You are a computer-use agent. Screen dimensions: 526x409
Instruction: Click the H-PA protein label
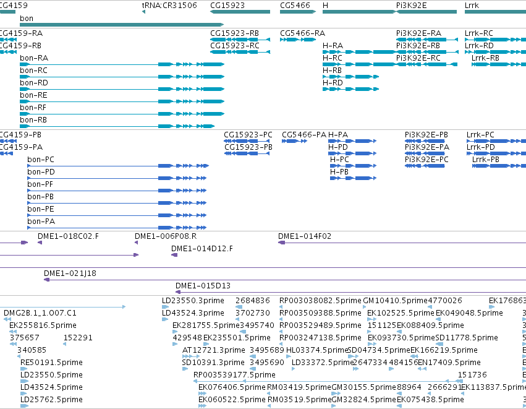click(x=338, y=135)
